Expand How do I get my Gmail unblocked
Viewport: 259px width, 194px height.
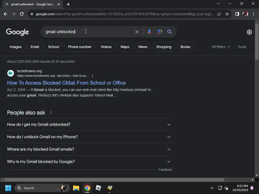pyautogui.click(x=89, y=125)
